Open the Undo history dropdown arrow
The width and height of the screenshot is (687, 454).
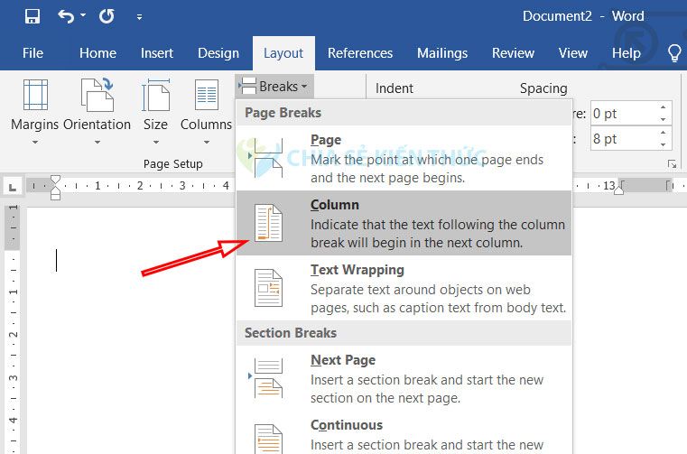click(83, 16)
